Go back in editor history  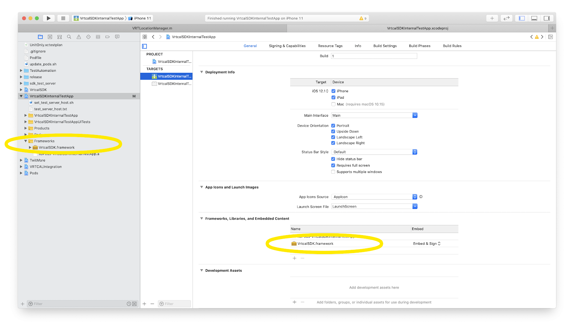click(x=153, y=37)
